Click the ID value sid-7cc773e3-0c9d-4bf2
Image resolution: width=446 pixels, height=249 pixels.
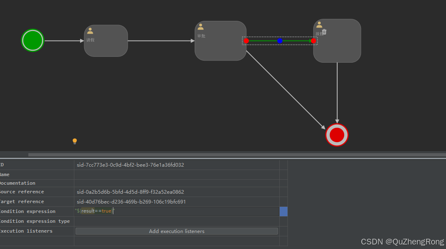tap(130, 165)
